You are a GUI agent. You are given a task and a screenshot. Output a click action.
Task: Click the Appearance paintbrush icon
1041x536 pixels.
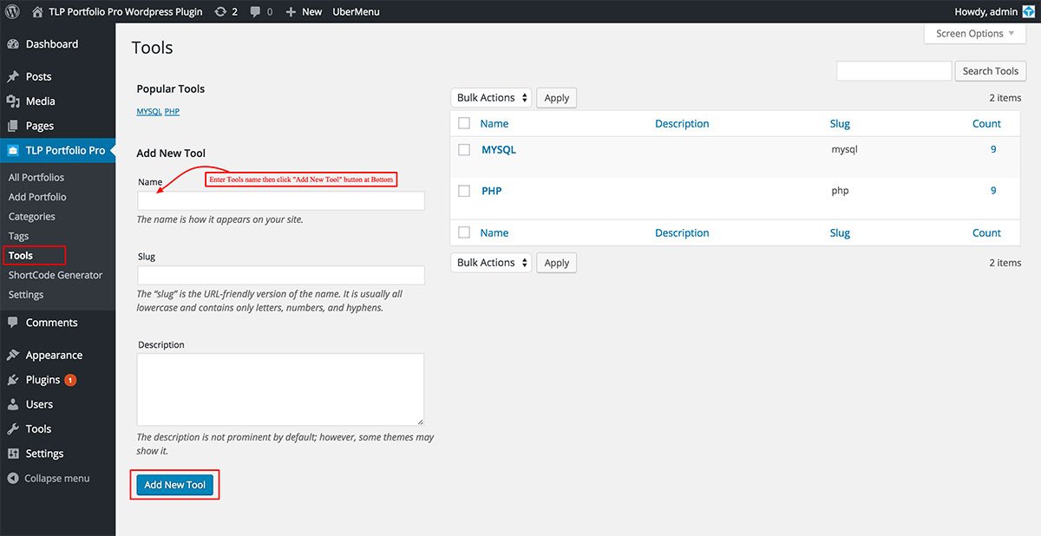point(13,356)
